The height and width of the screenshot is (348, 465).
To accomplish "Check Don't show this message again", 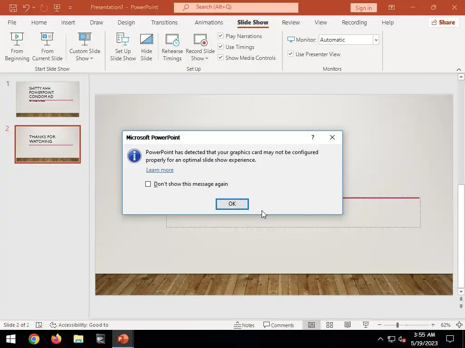I will (x=148, y=184).
